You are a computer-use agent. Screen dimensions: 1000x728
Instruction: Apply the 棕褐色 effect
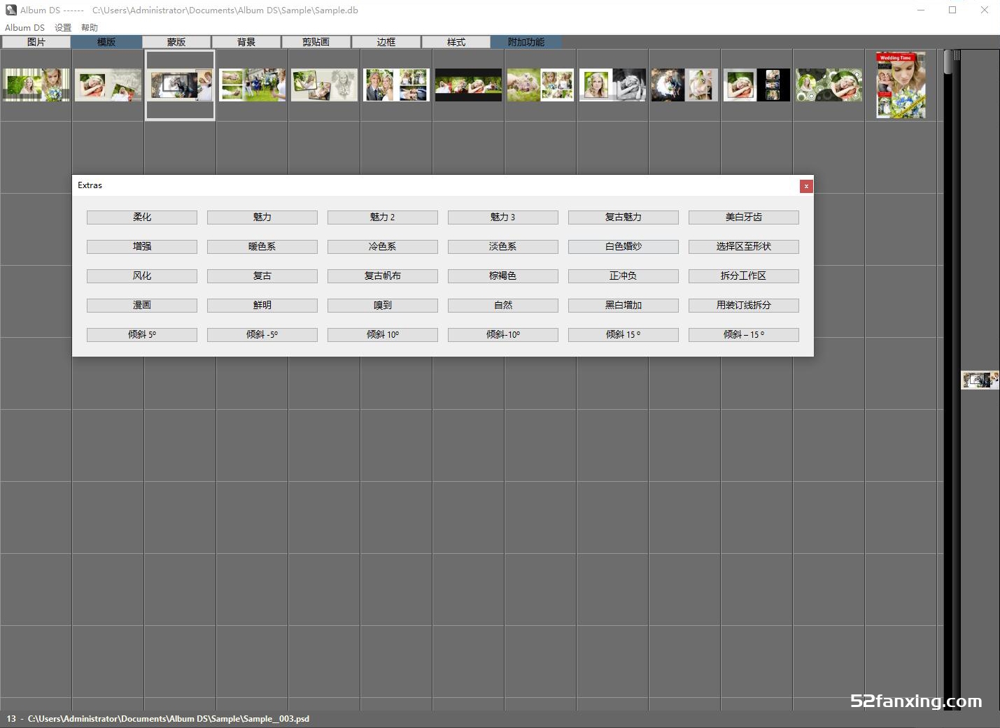pyautogui.click(x=503, y=276)
